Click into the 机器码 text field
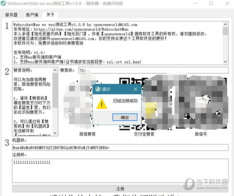Screen dimensions: 234x196 [120, 148]
